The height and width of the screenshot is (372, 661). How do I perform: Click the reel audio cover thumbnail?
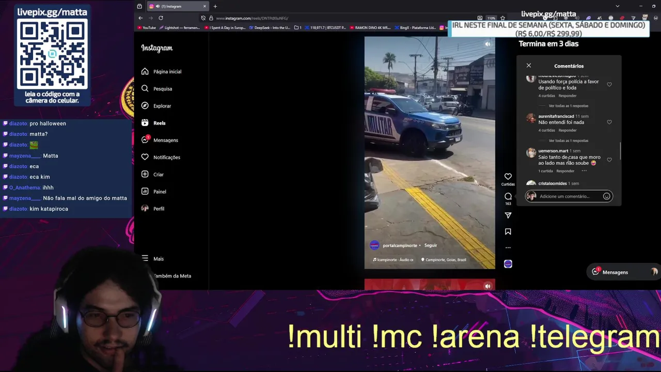(x=508, y=264)
